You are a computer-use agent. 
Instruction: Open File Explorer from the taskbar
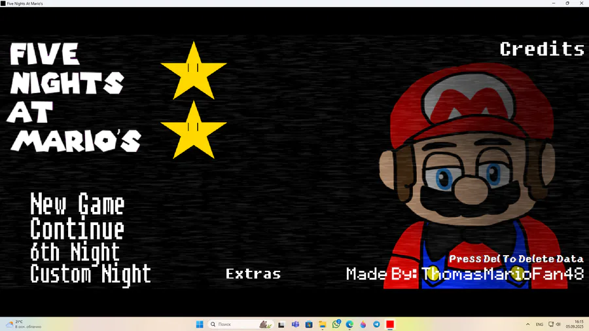[322, 324]
